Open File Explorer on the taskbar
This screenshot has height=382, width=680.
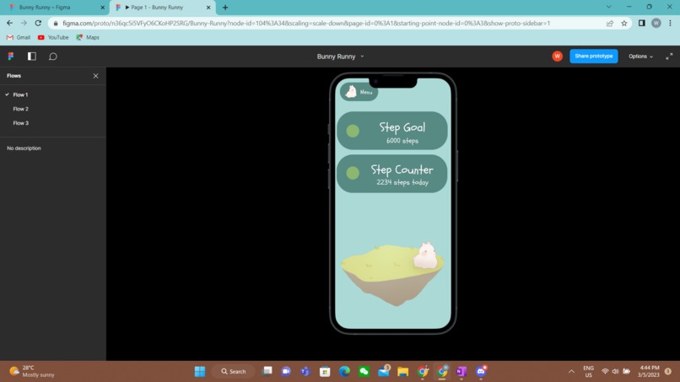coord(403,372)
